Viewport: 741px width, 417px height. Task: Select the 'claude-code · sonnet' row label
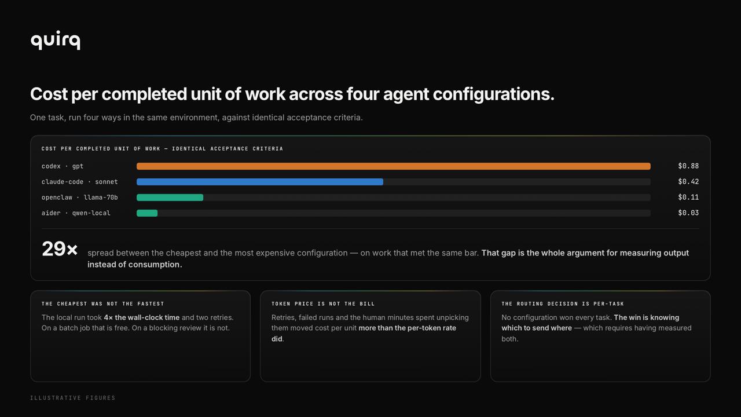[x=79, y=182]
